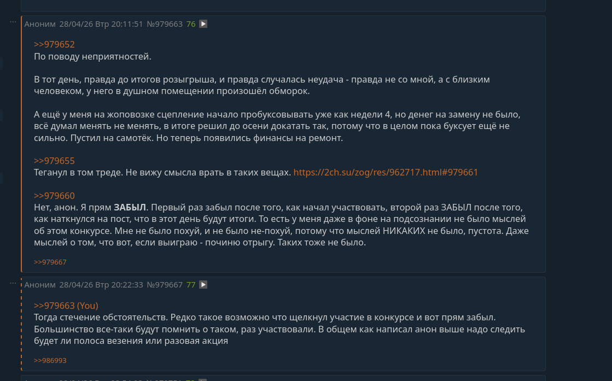The width and height of the screenshot is (612, 381).
Task: Follow the quote link >>979655
Action: pyautogui.click(x=54, y=161)
